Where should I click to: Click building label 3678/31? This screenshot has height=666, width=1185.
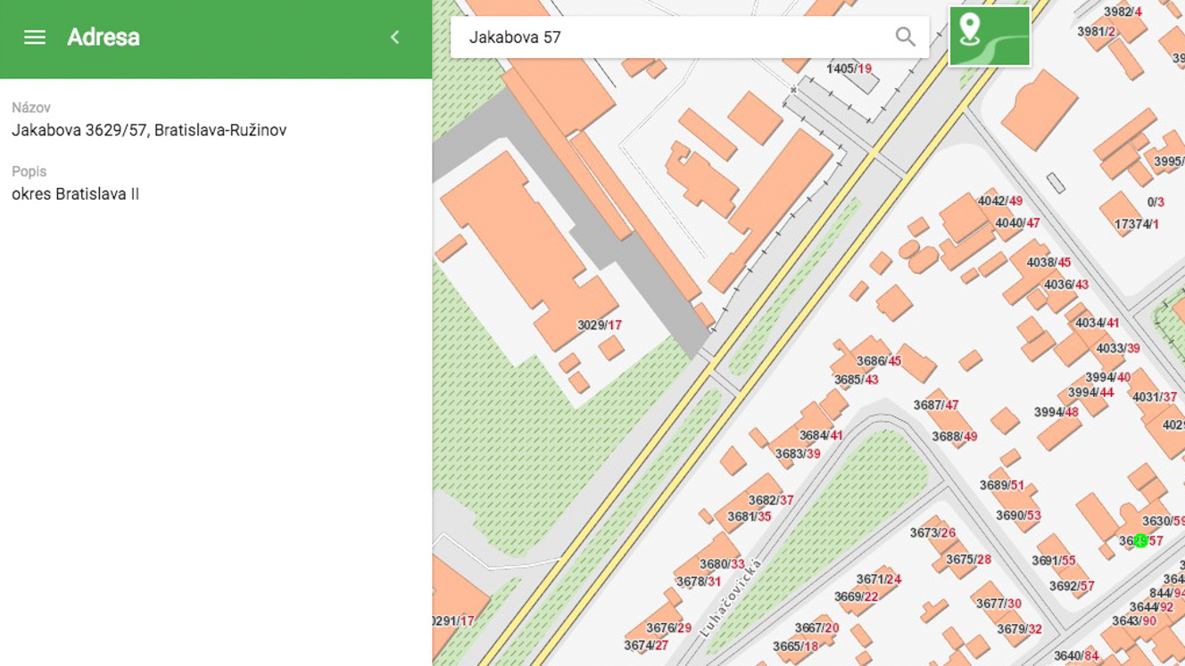pos(699,582)
